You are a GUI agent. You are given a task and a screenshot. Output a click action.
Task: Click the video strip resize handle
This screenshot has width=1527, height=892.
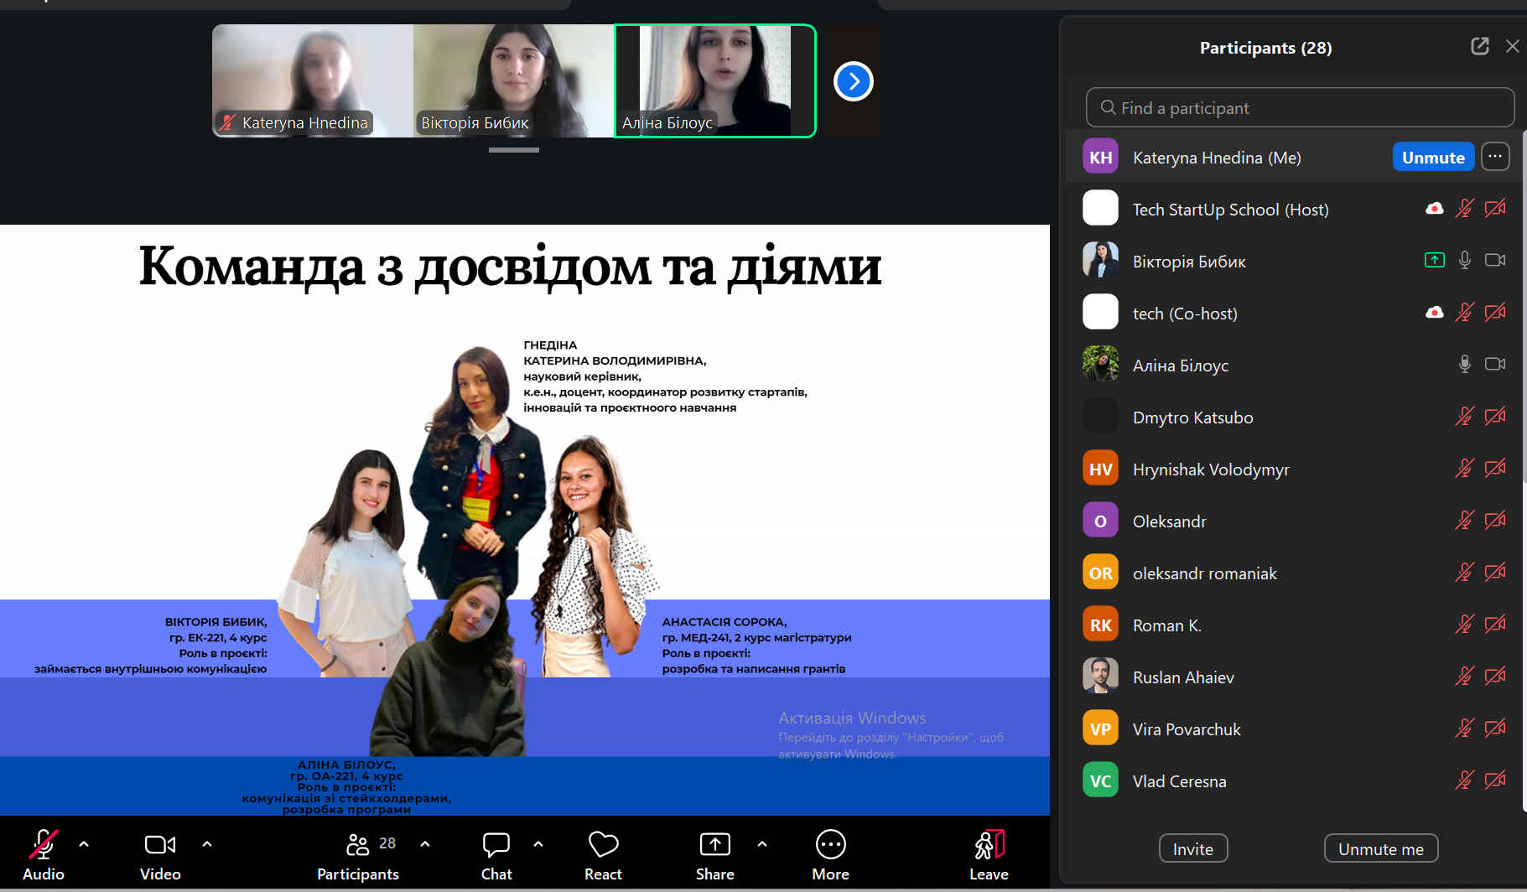click(x=513, y=150)
